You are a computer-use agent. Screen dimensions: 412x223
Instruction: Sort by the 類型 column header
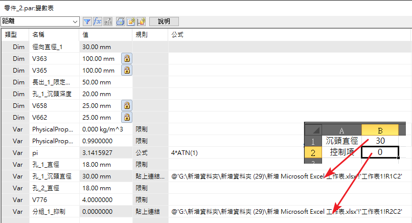click(15, 35)
